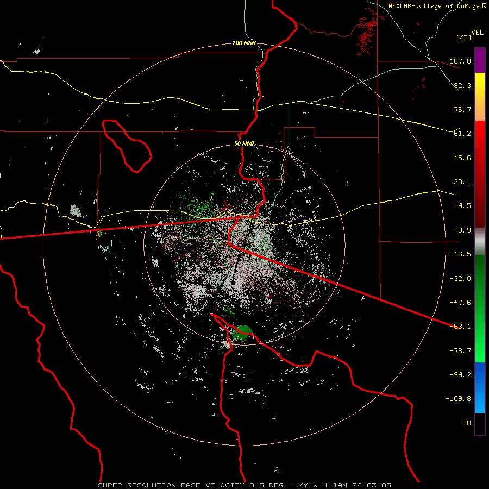Click the TH legend label

467,423
